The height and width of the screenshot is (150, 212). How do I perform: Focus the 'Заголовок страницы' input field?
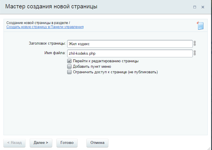130,44
